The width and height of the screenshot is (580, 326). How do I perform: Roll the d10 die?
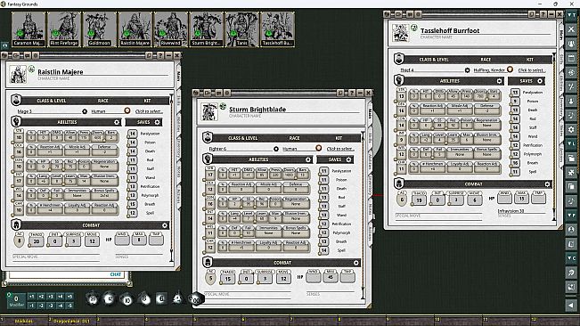pyautogui.click(x=127, y=299)
